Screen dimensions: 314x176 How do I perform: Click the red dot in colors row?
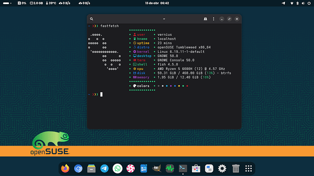187,86
